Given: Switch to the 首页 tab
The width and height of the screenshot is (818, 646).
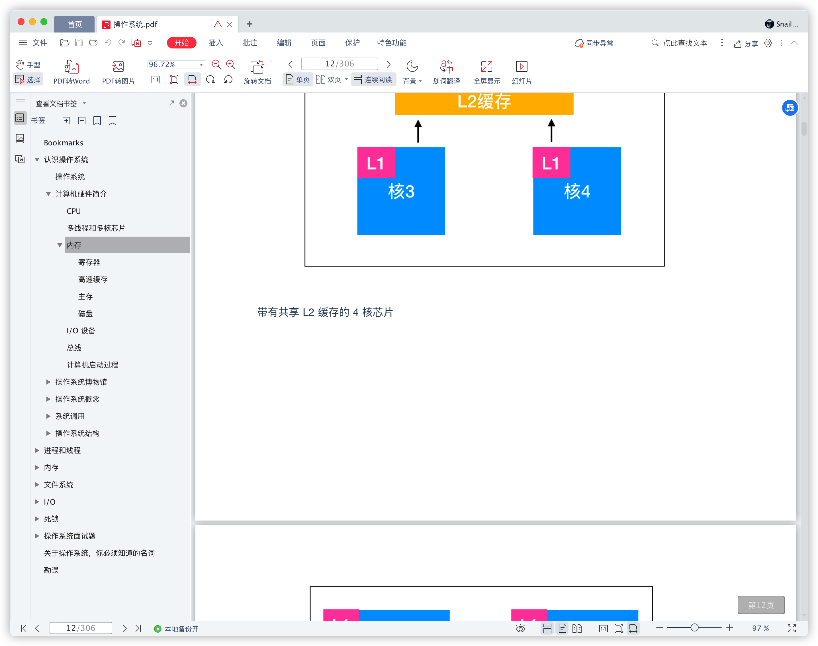Looking at the screenshot, I should pos(74,25).
